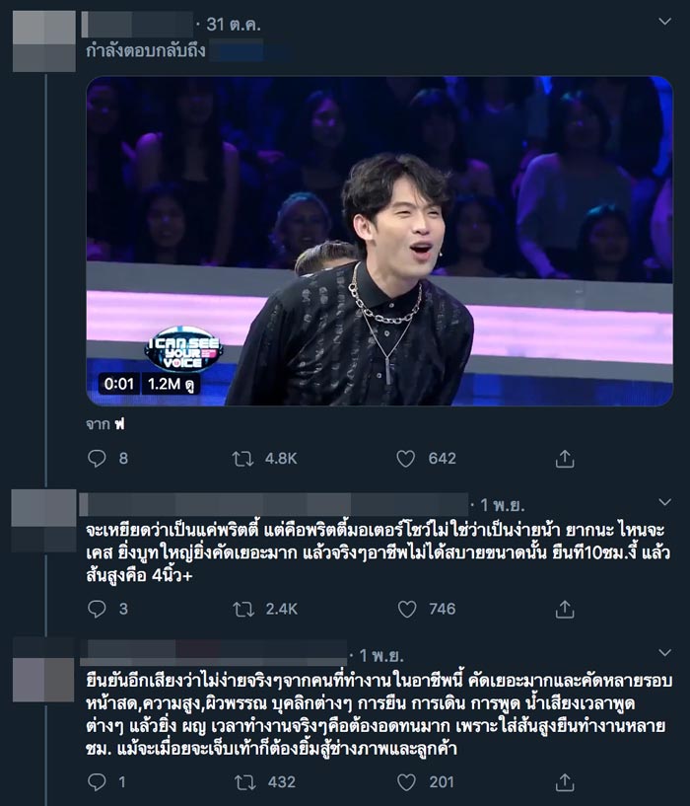Retweet the tweet showing 432 retweets
The image size is (690, 806).
[x=244, y=782]
